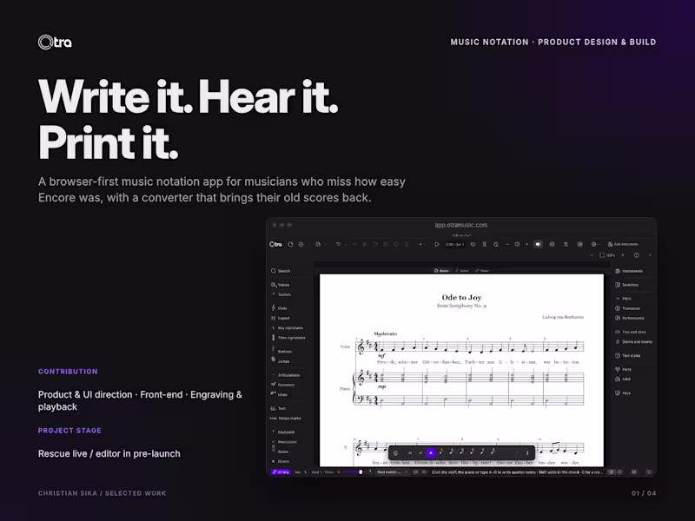This screenshot has width=695, height=521.
Task: Start playback with the play triangle icon
Action: [437, 244]
